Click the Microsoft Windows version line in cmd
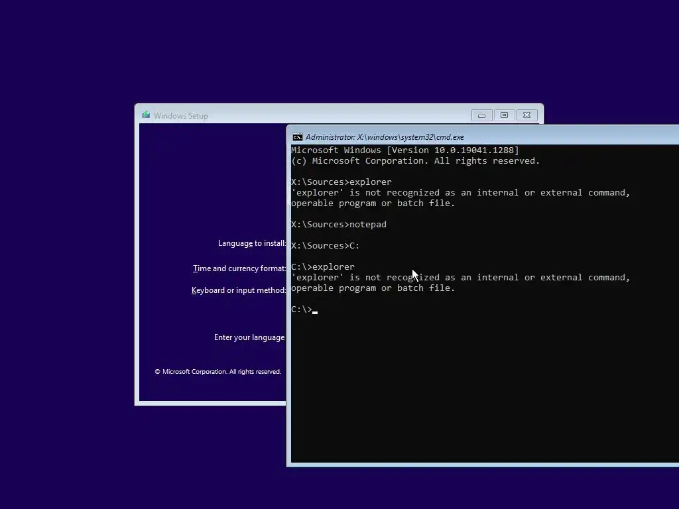 coord(405,150)
